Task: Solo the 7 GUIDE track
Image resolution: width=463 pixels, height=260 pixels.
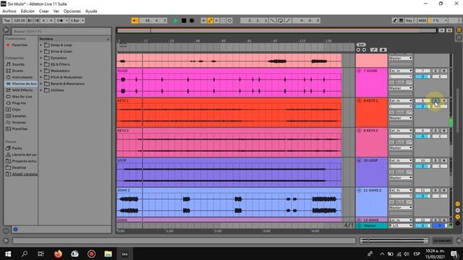Action: (x=436, y=71)
